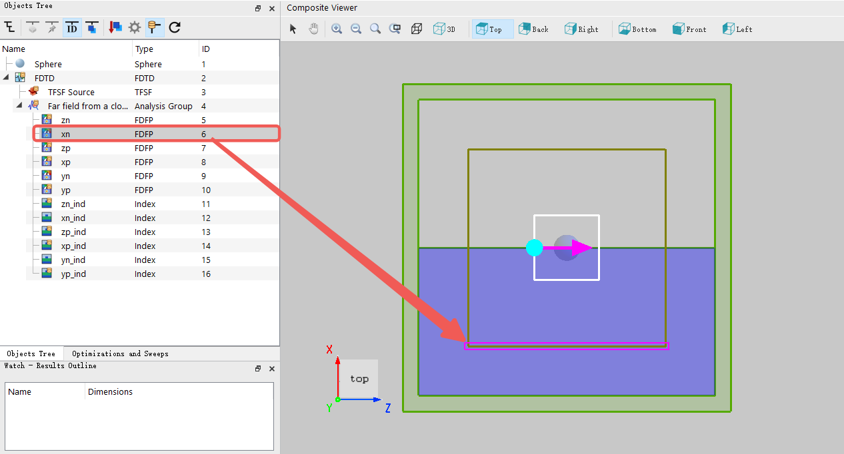The image size is (844, 454).
Task: Toggle the wireframe cube view icon
Action: pos(417,29)
